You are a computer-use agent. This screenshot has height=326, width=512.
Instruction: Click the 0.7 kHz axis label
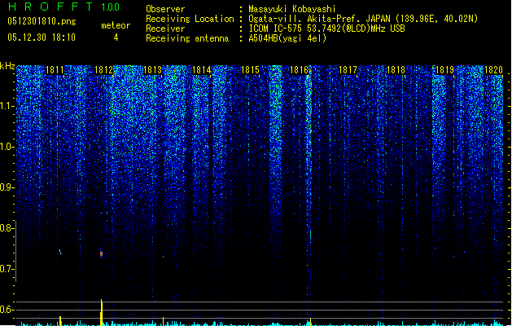(7, 269)
